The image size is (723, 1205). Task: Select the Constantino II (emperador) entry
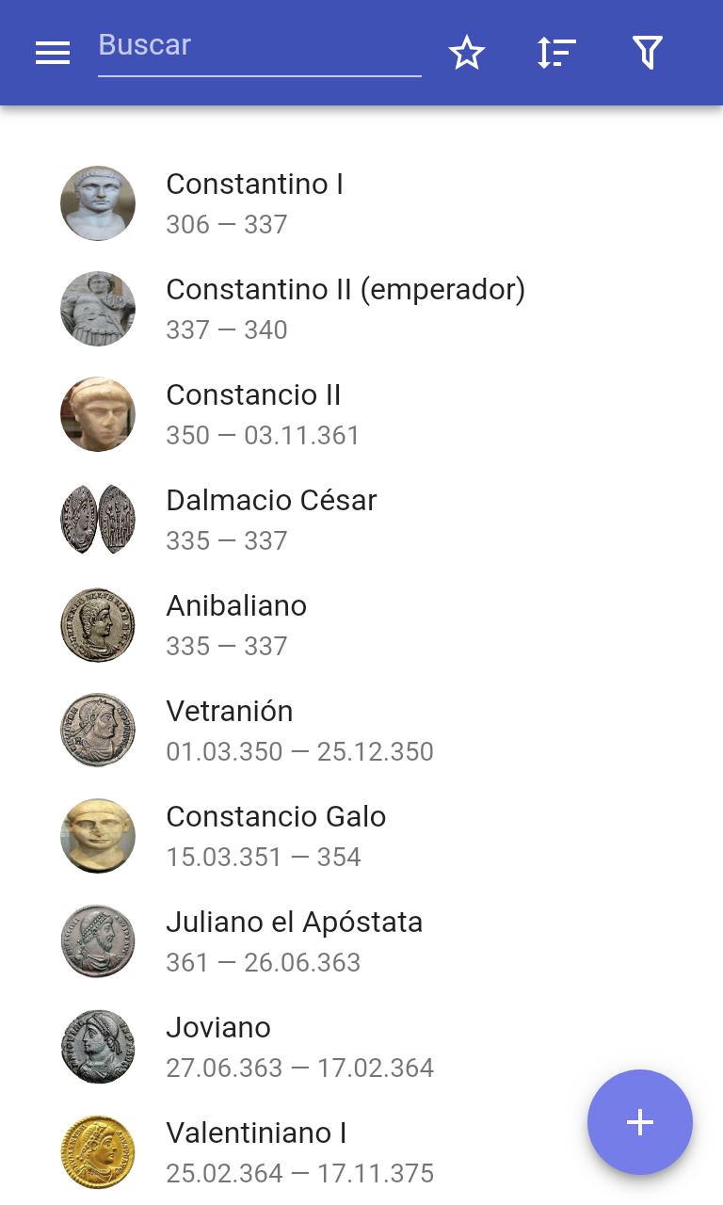click(345, 307)
